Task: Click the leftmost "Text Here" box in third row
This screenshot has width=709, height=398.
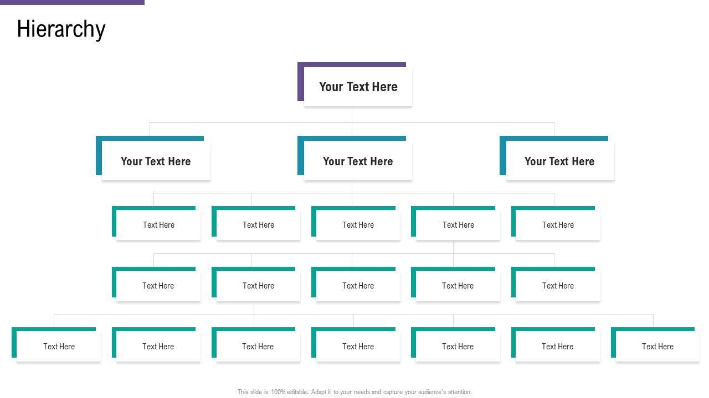Action: tap(158, 225)
